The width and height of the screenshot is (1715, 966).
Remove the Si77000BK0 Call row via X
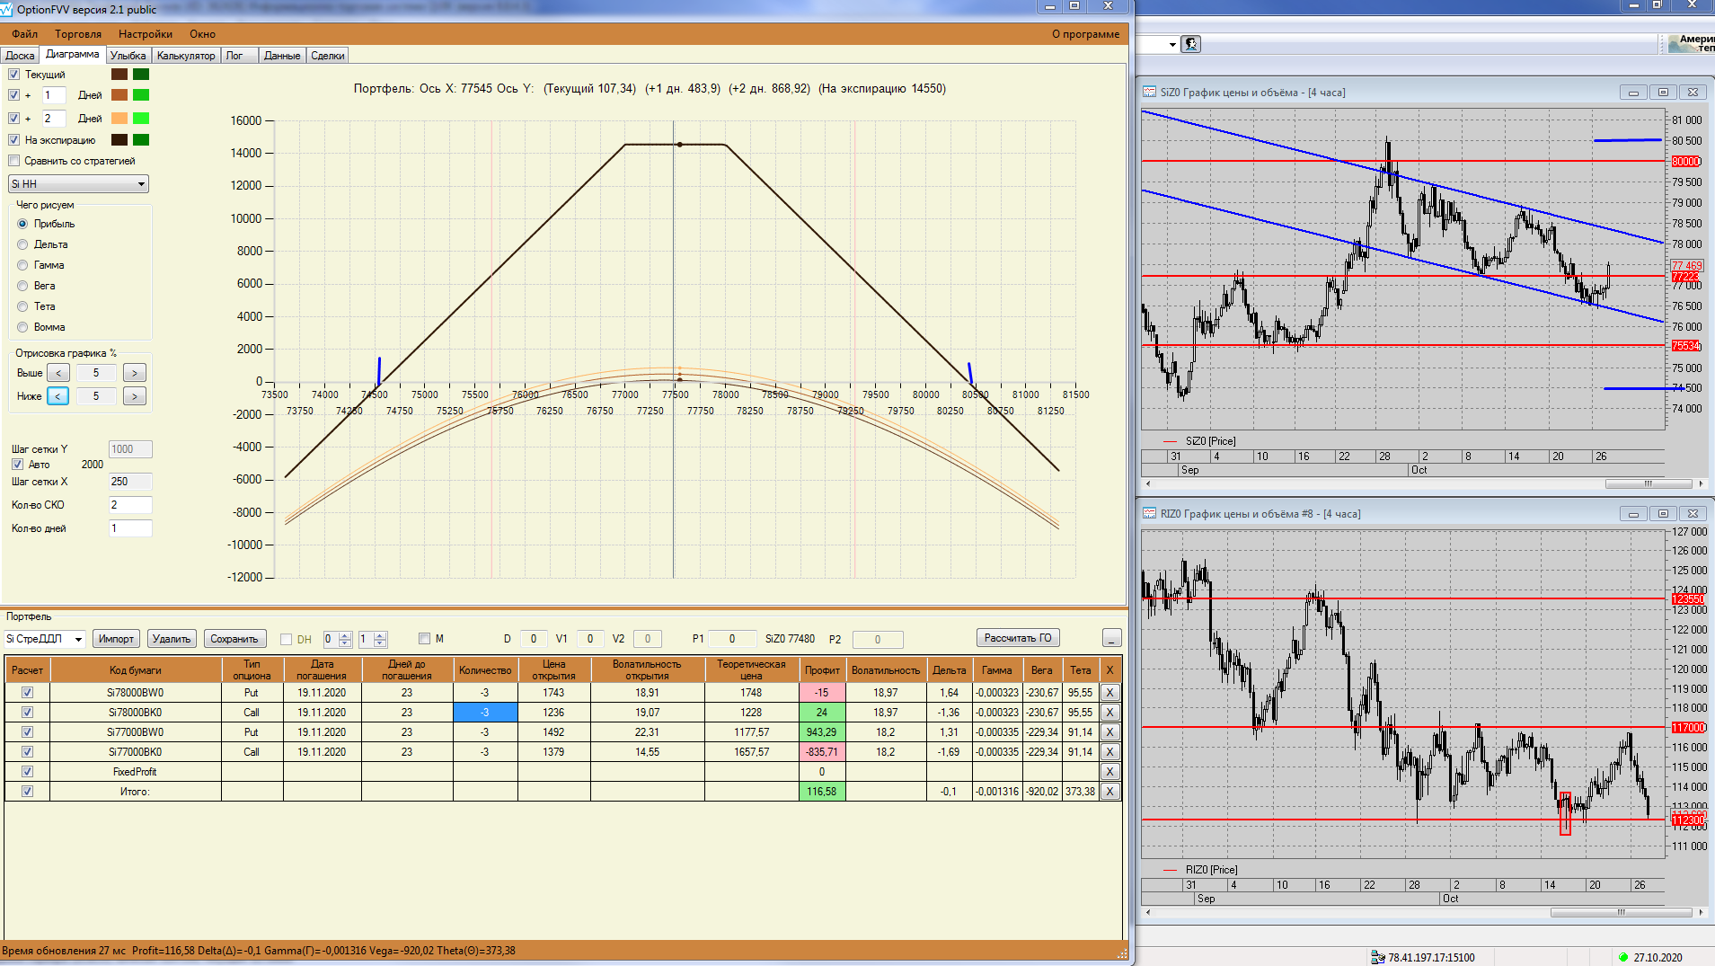[x=1109, y=752]
